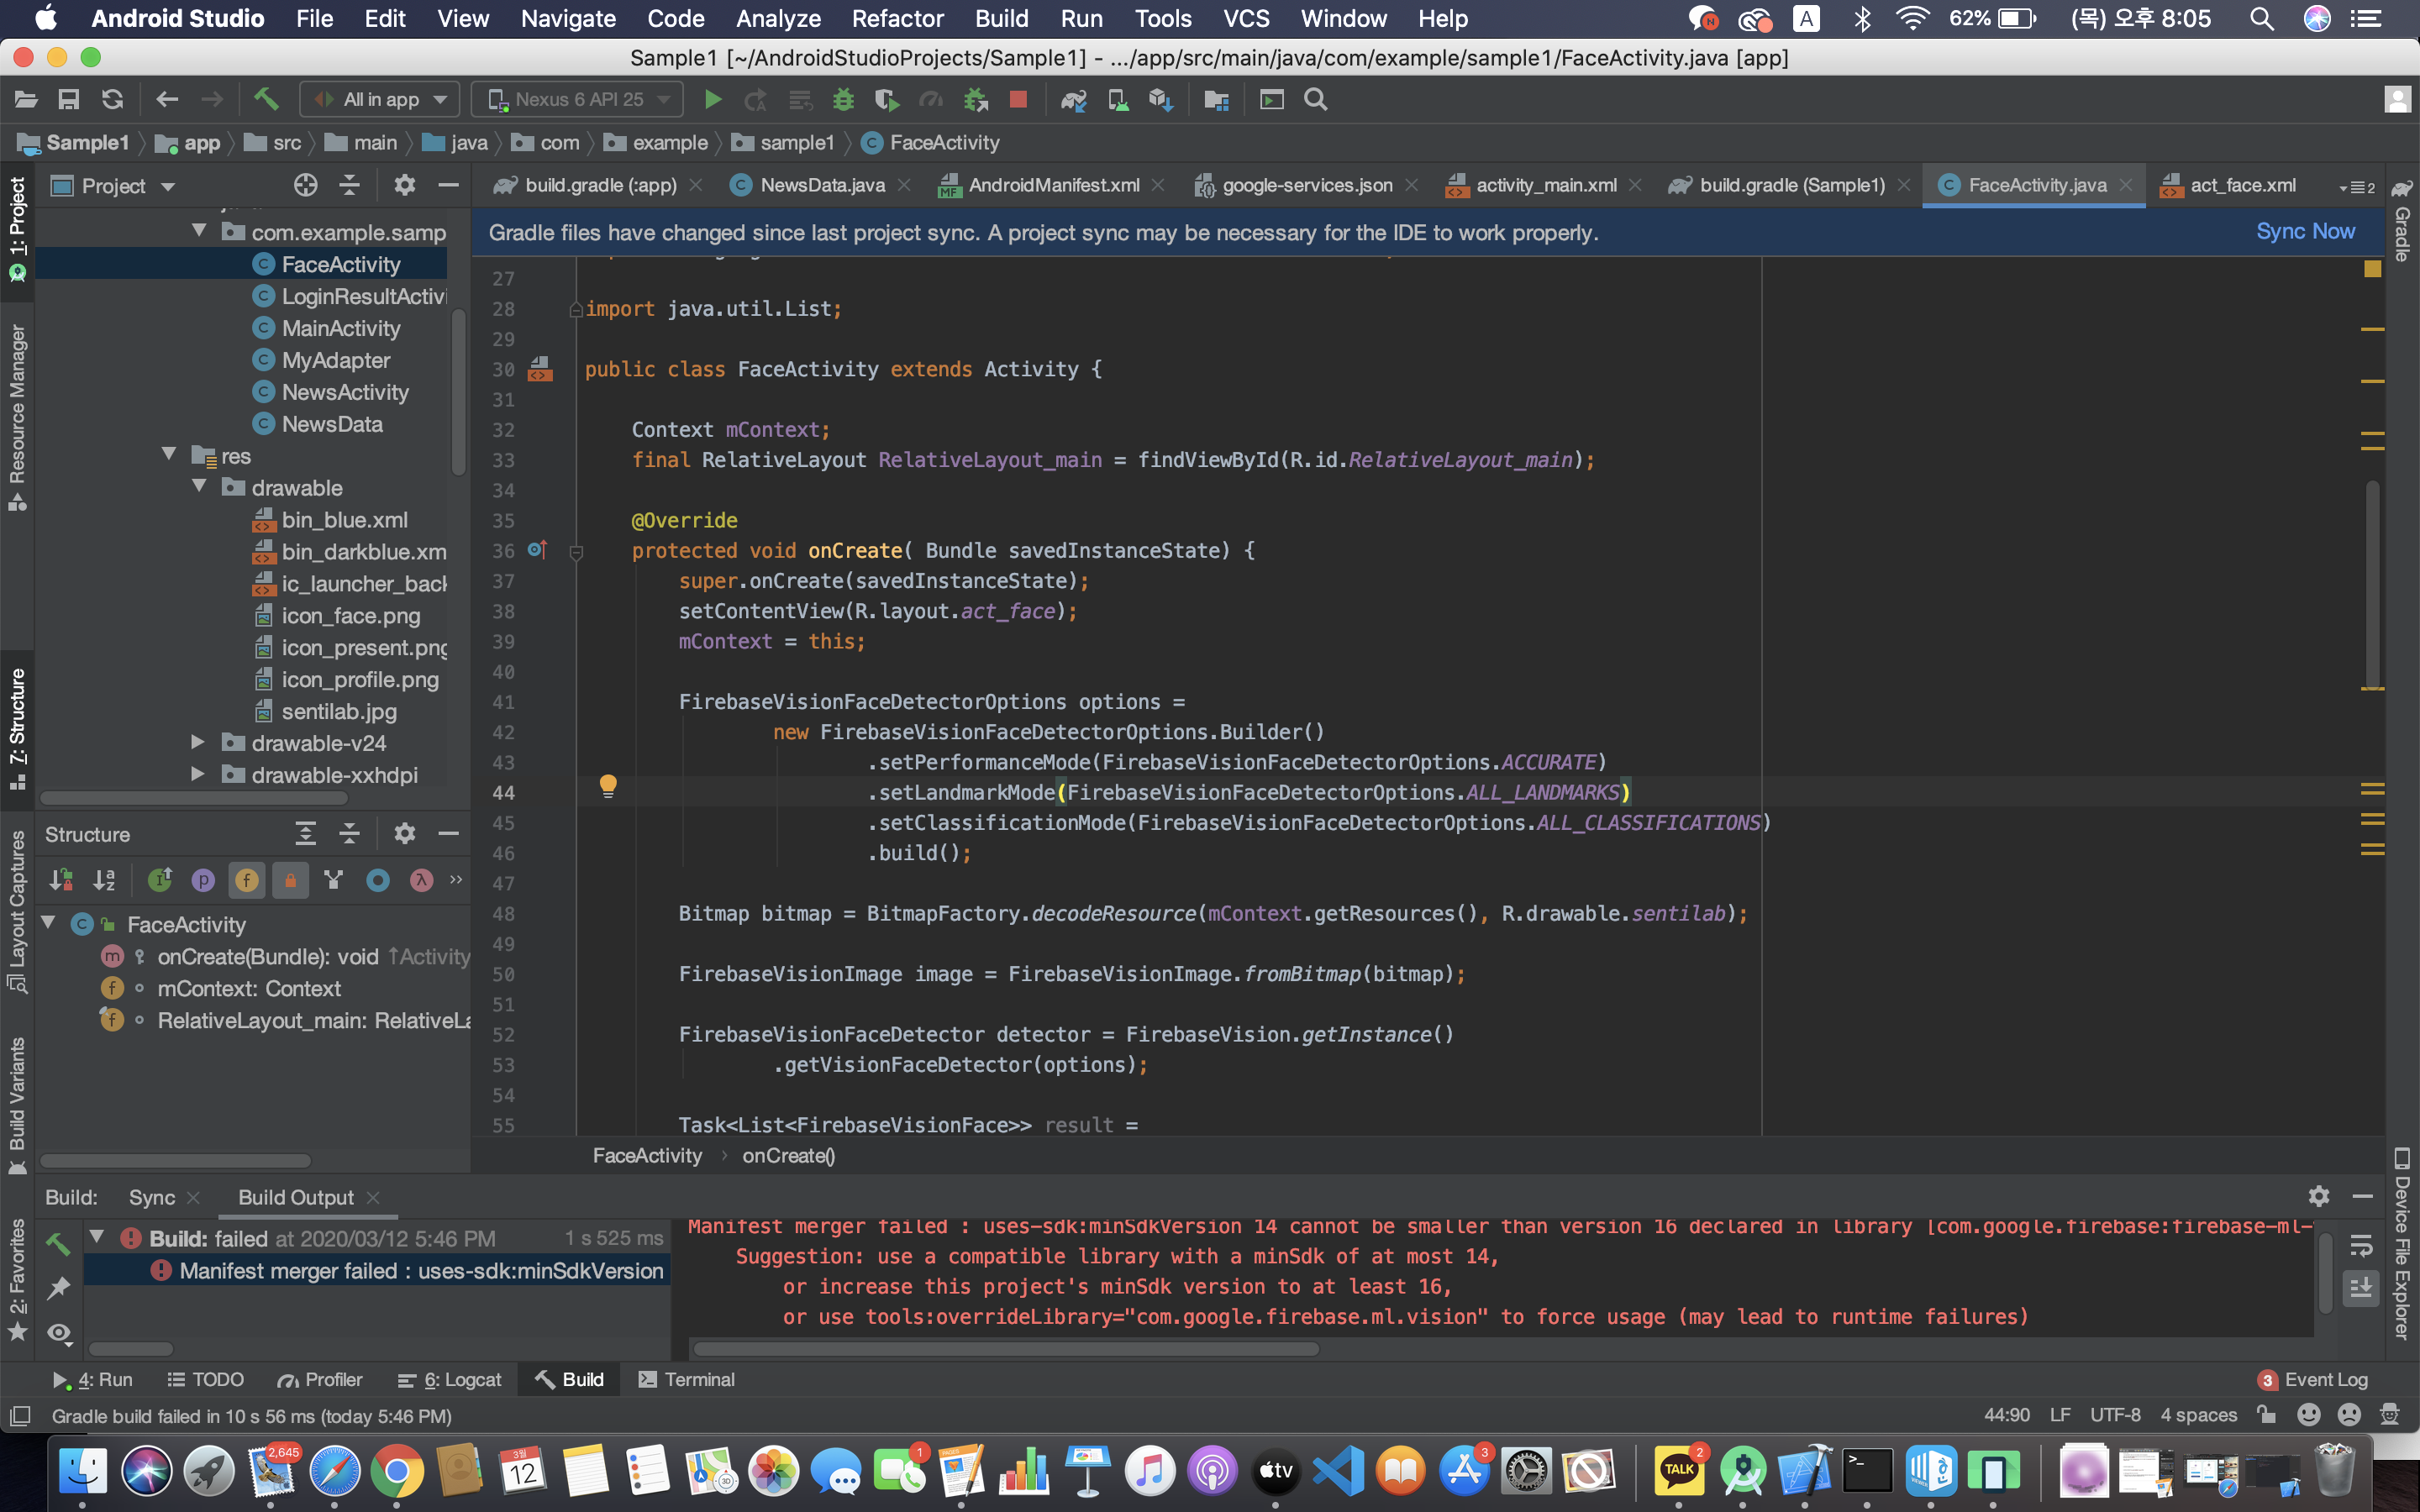The height and width of the screenshot is (1512, 2420).
Task: Click the Debug app bug icon
Action: coord(843,99)
